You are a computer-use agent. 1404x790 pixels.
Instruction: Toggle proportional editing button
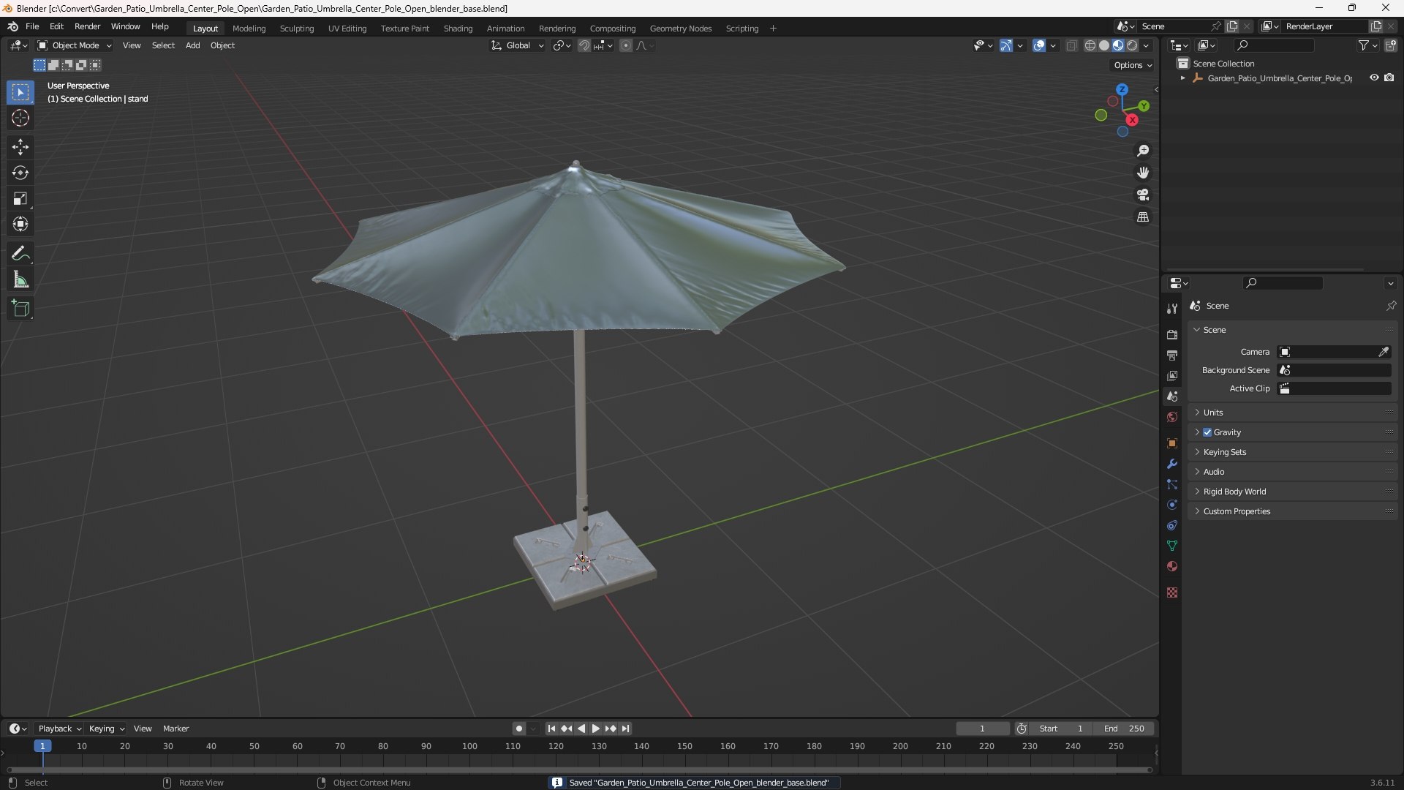point(626,45)
